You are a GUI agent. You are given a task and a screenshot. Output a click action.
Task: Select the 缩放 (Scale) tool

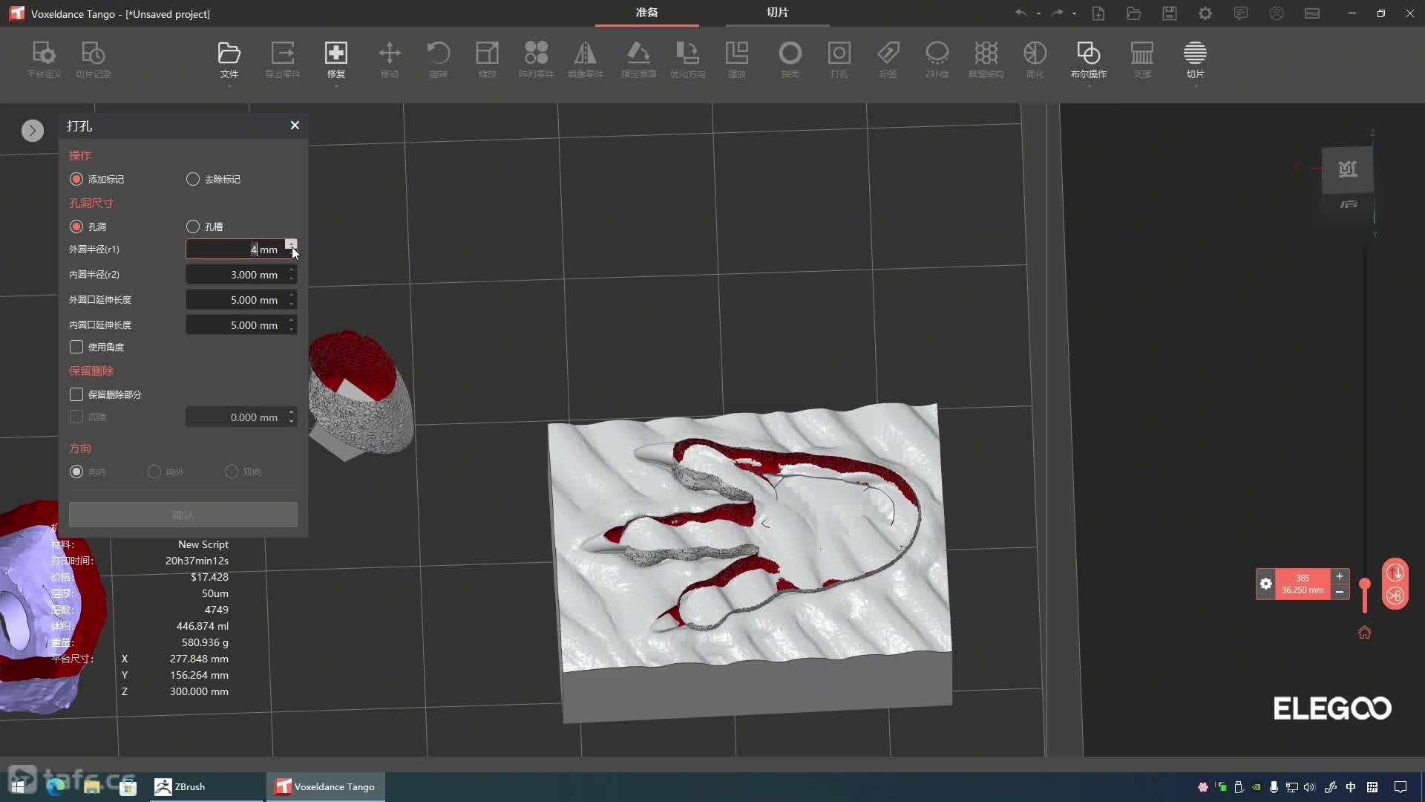487,59
